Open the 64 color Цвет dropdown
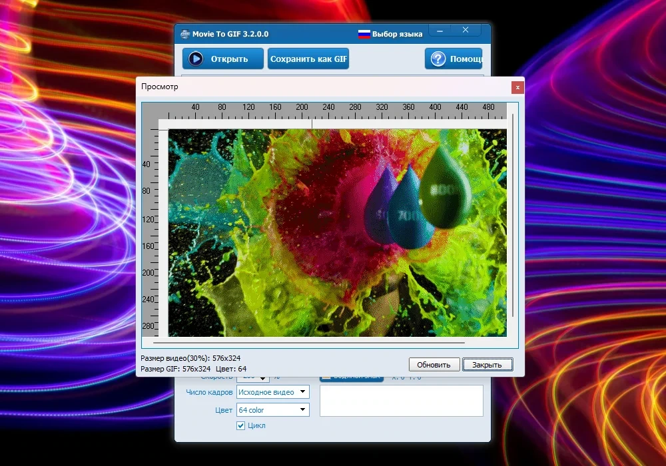 click(x=272, y=410)
